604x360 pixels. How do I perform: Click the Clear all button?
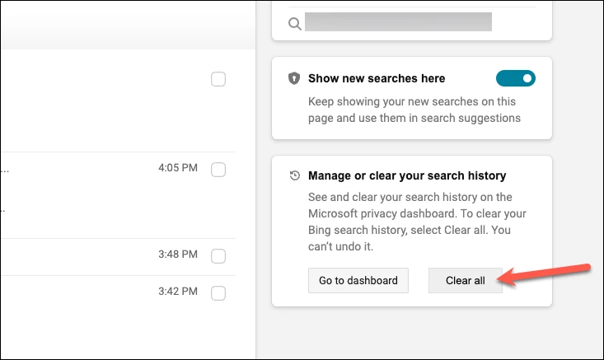[x=466, y=280]
